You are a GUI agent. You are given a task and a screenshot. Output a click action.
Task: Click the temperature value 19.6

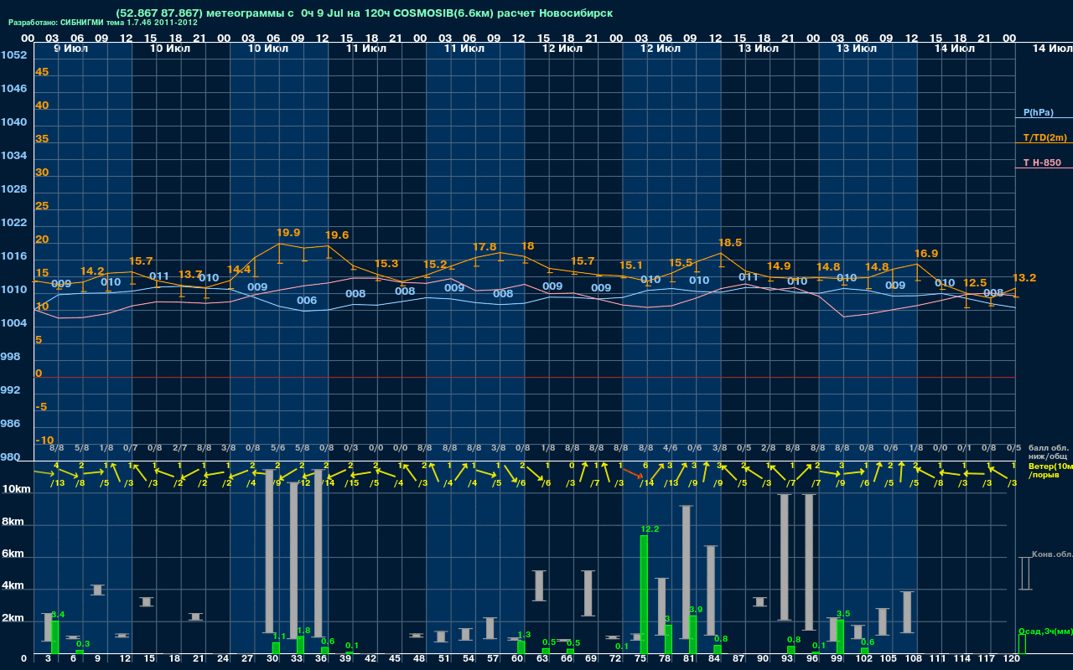point(337,235)
